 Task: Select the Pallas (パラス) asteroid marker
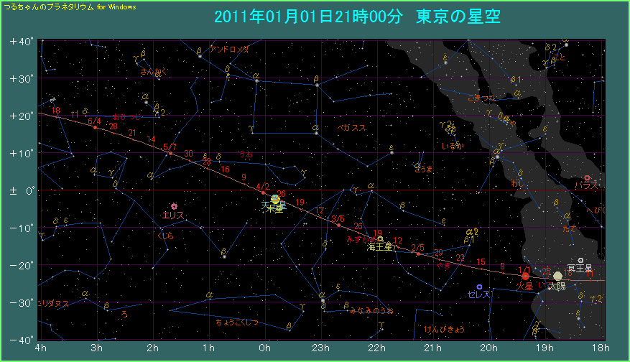587,177
